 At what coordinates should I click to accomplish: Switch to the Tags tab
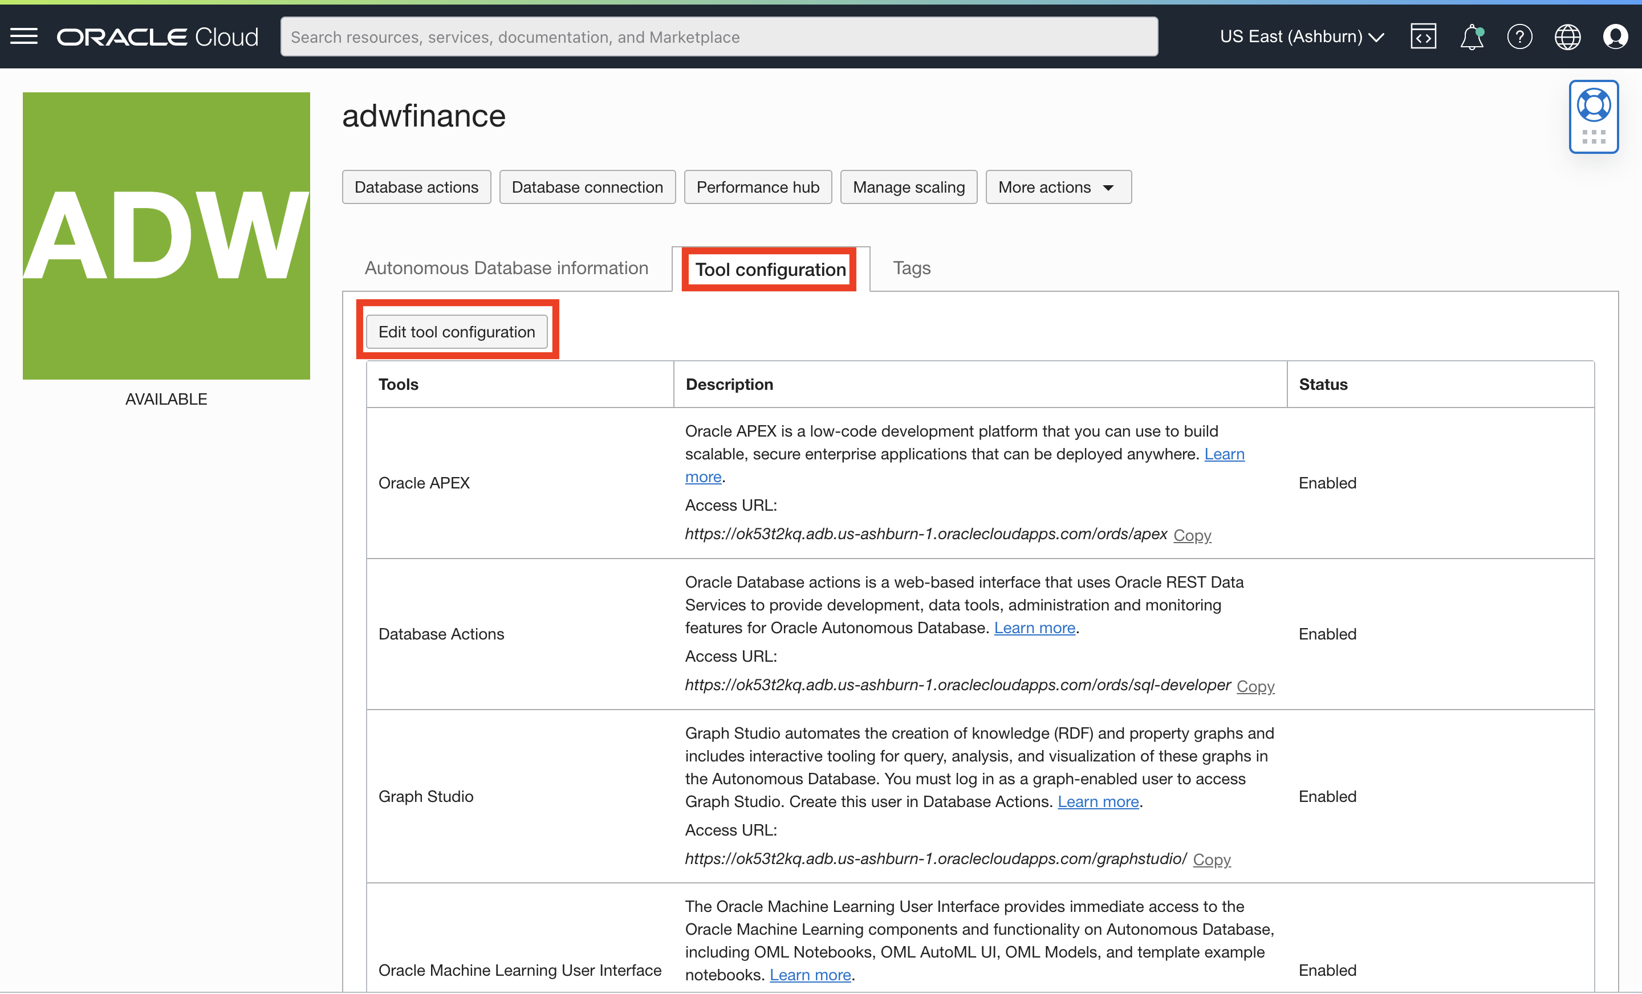click(x=912, y=268)
